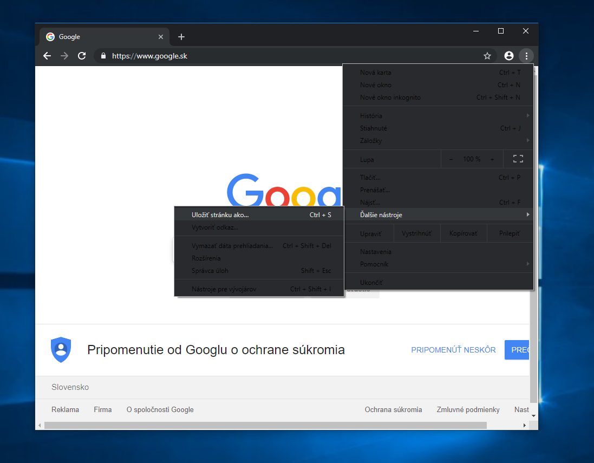Open Zmluvné podmienky footer link
This screenshot has height=463, width=594.
(468, 409)
